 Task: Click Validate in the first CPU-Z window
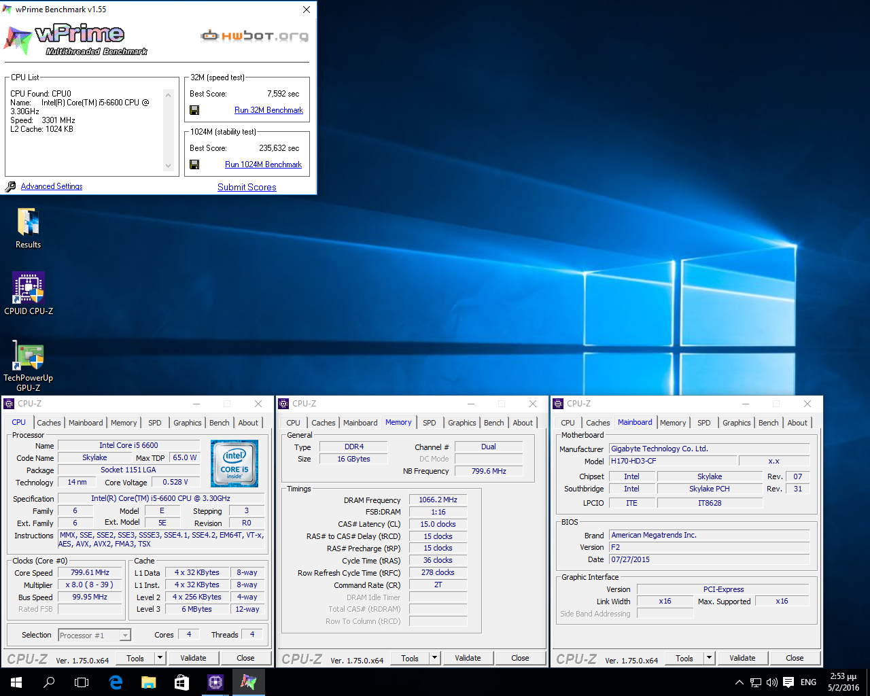[x=193, y=658]
